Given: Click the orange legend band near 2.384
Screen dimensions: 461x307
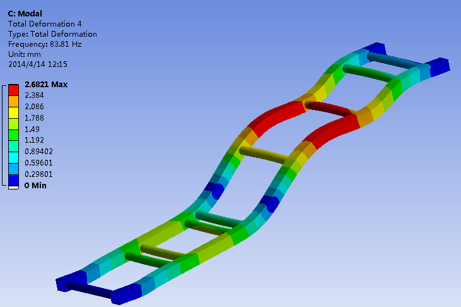Looking at the screenshot, I should pos(13,101).
